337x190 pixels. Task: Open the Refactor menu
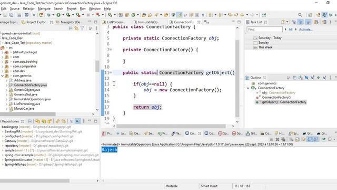pyautogui.click(x=28, y=8)
